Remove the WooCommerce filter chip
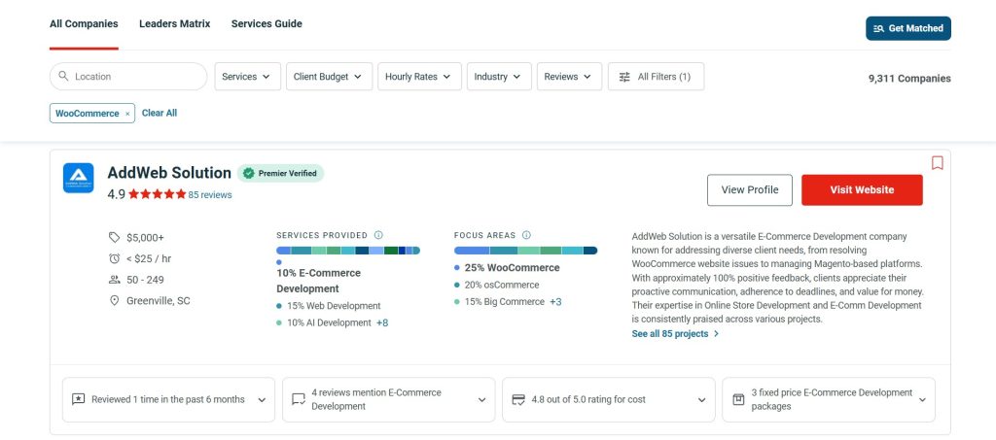 (127, 114)
